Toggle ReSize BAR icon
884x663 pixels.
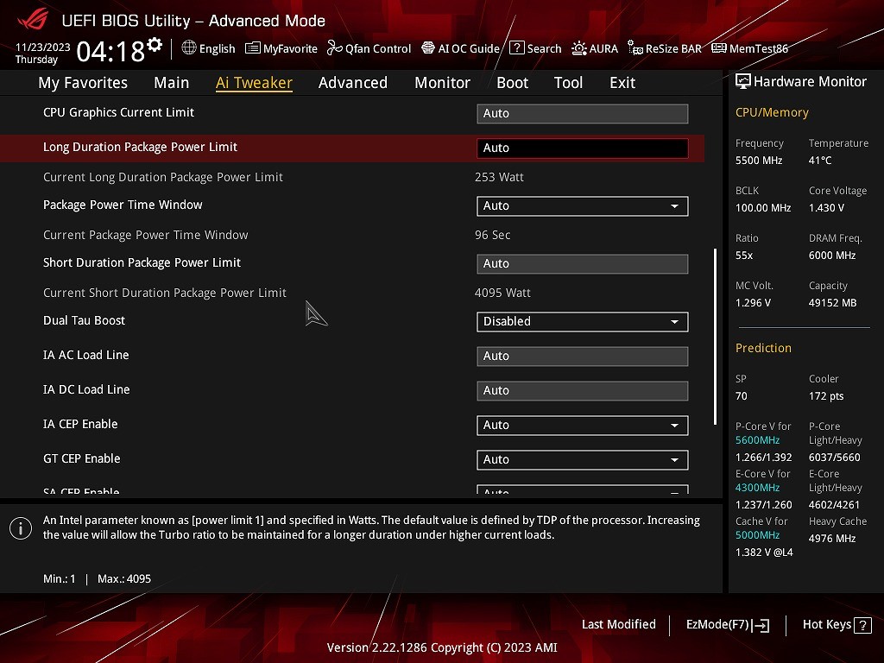[635, 48]
